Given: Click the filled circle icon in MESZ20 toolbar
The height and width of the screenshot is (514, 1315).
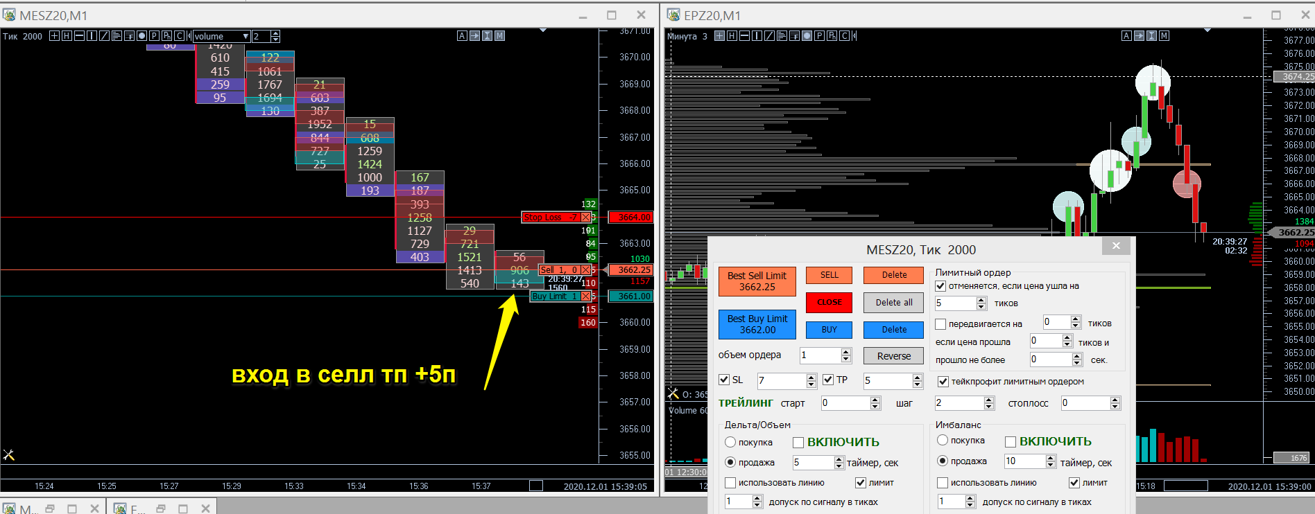Looking at the screenshot, I should (141, 36).
